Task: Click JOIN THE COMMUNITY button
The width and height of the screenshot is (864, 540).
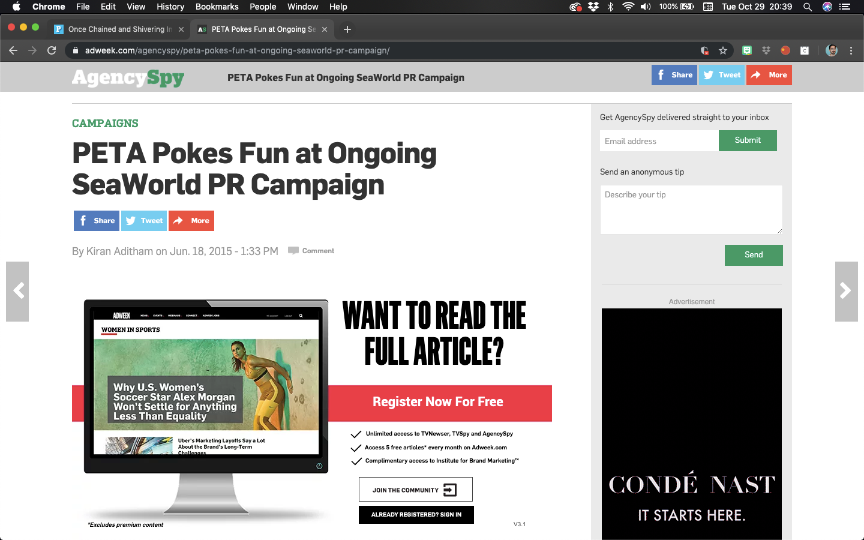Action: (x=416, y=490)
